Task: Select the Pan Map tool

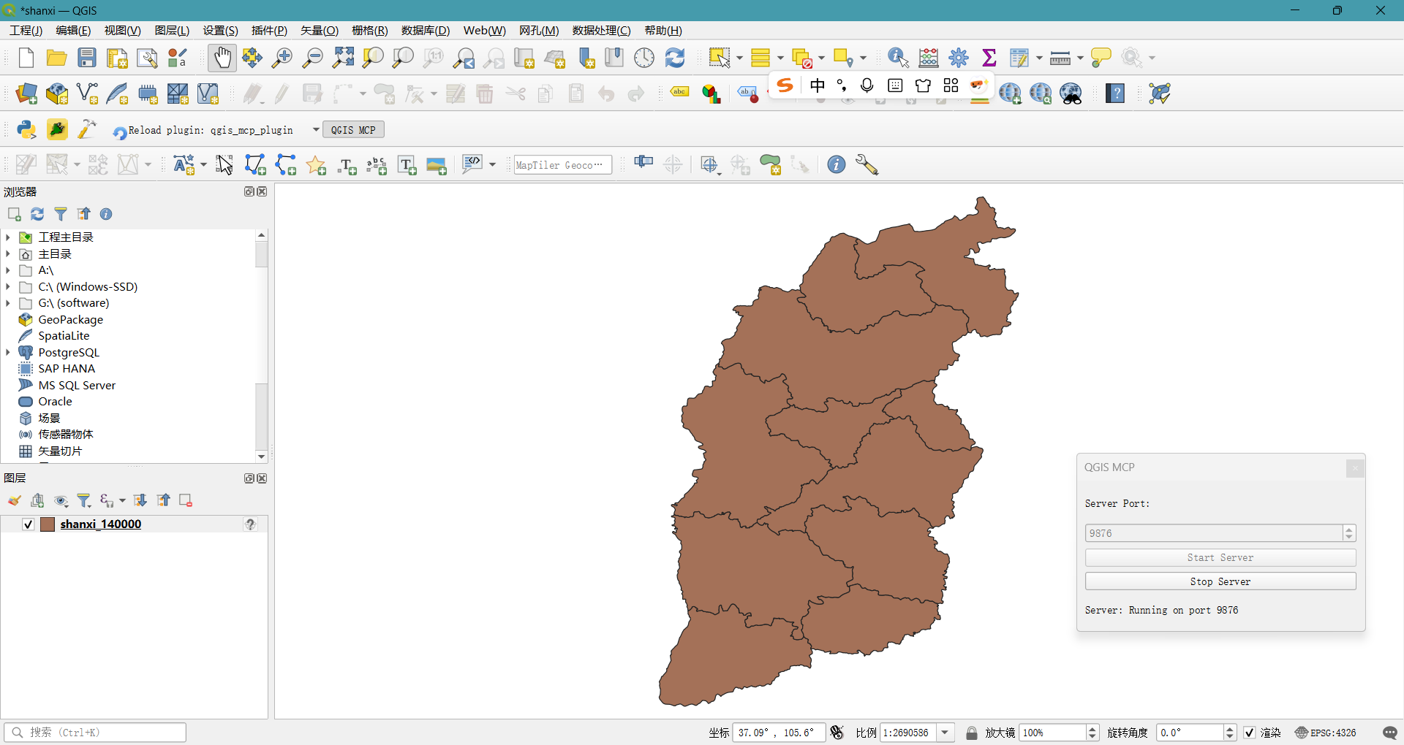Action: pyautogui.click(x=222, y=58)
